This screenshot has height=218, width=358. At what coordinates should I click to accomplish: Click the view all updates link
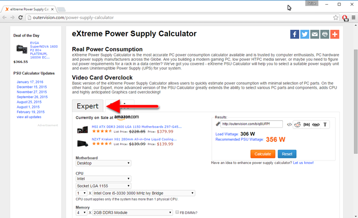(x=29, y=117)
